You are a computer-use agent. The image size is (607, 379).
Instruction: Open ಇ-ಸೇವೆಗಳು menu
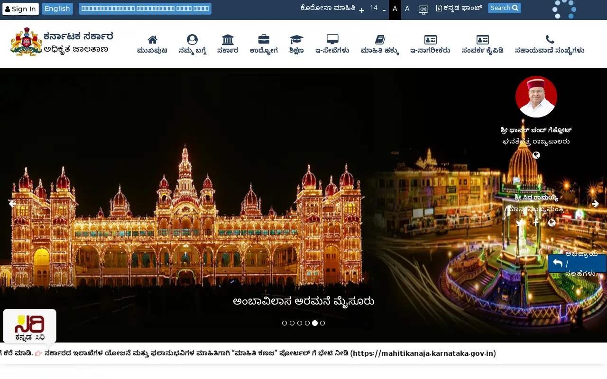click(x=332, y=45)
